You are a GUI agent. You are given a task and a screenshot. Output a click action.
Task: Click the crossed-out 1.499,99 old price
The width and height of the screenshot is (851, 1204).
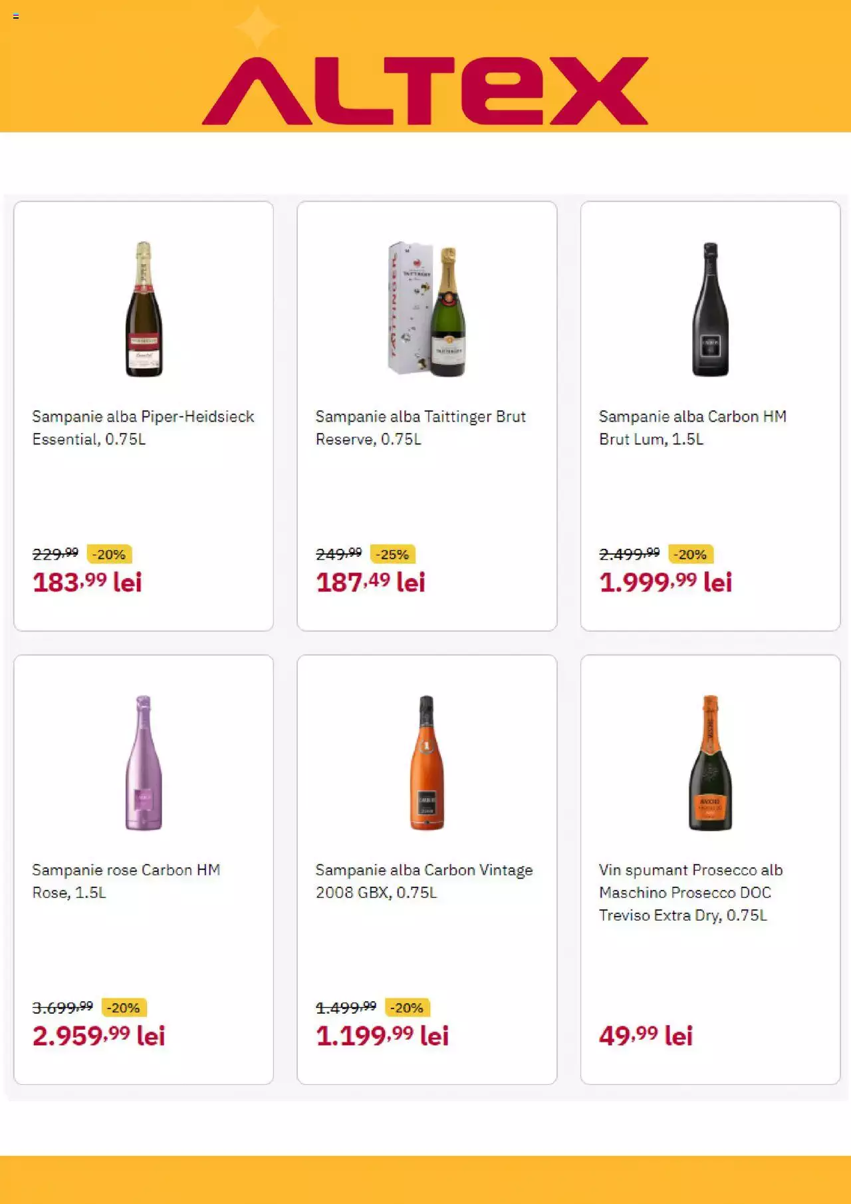(346, 1008)
